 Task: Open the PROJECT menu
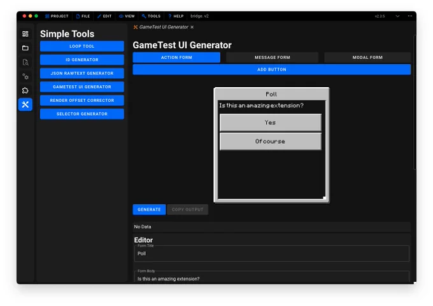(x=57, y=17)
